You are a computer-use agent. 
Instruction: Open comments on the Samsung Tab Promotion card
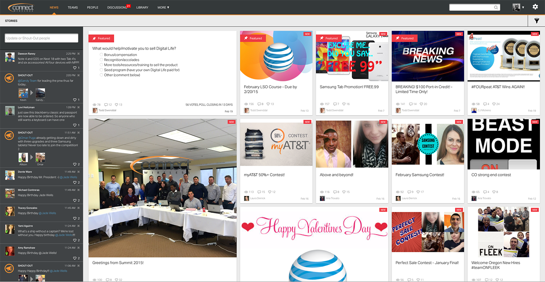(x=335, y=104)
